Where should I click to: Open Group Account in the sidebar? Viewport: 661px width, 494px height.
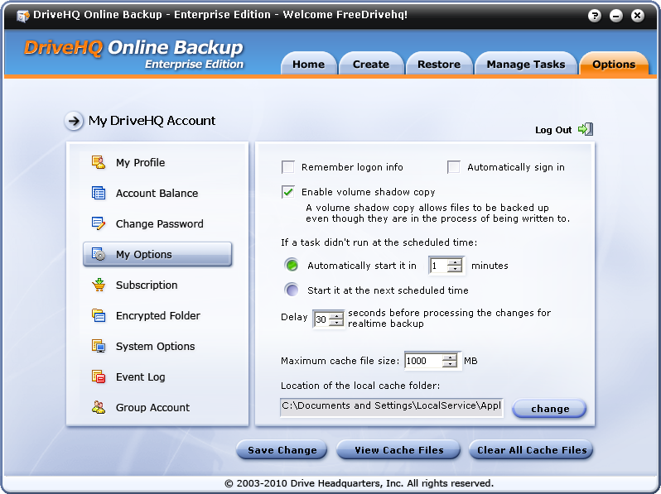157,408
